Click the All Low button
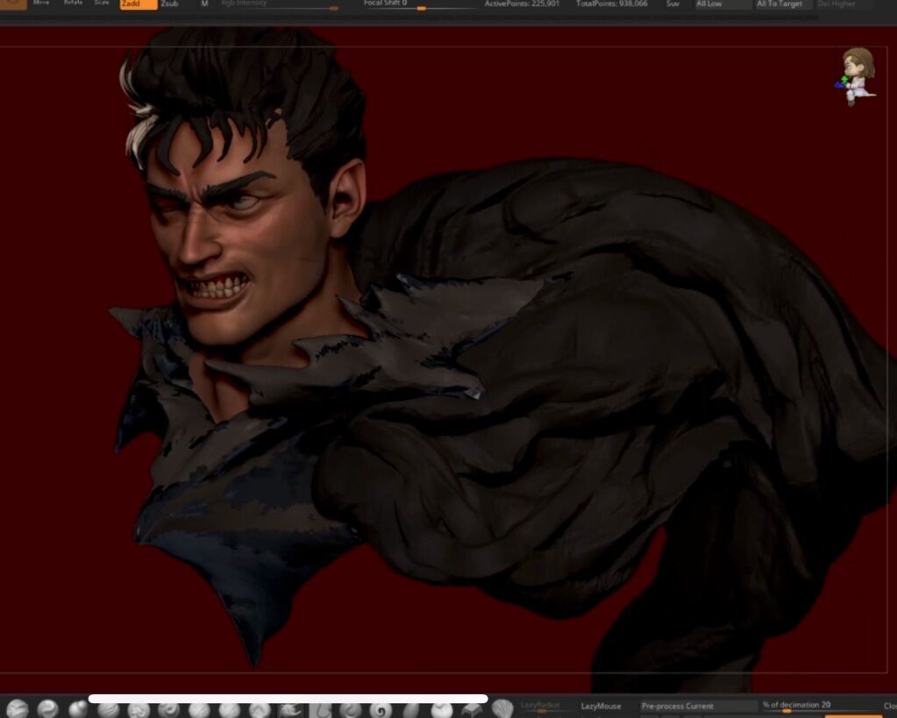This screenshot has width=897, height=718. [x=722, y=4]
